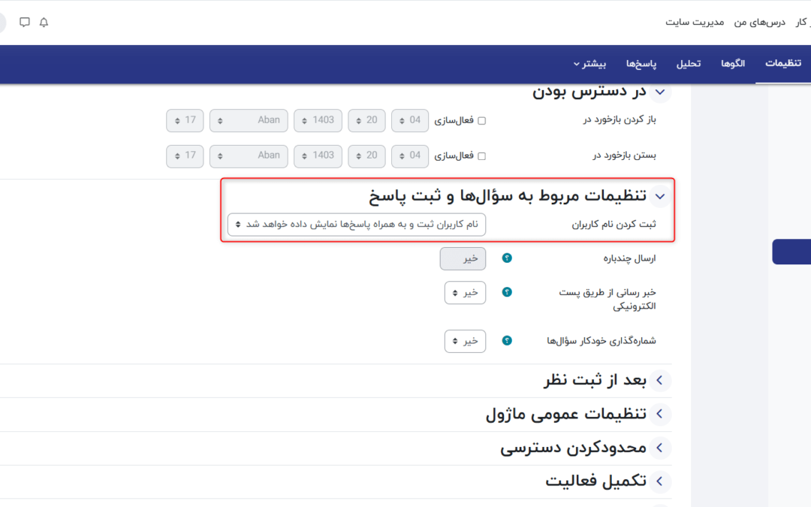Collapse the در دسترس بودن section chevron
Viewport: 811px width, 507px height.
661,92
